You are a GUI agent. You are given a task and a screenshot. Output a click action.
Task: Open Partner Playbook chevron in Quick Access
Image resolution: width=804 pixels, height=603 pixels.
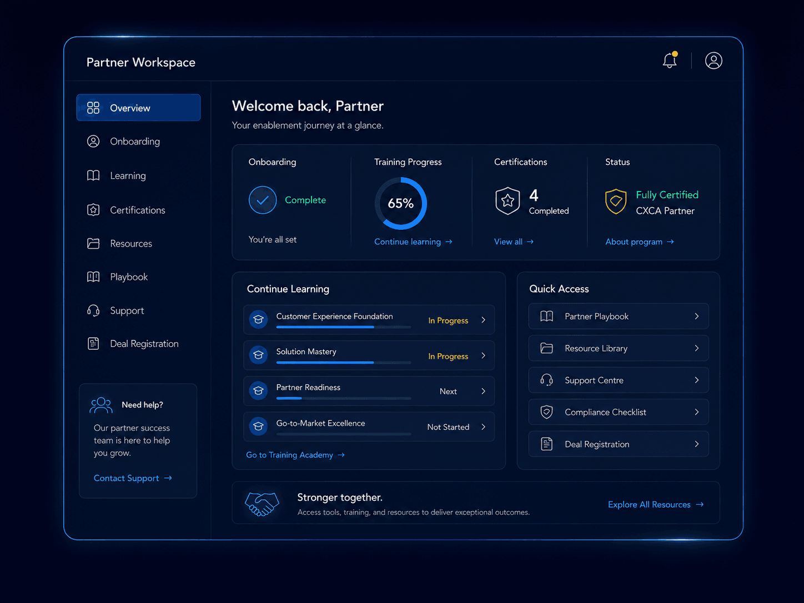(697, 316)
